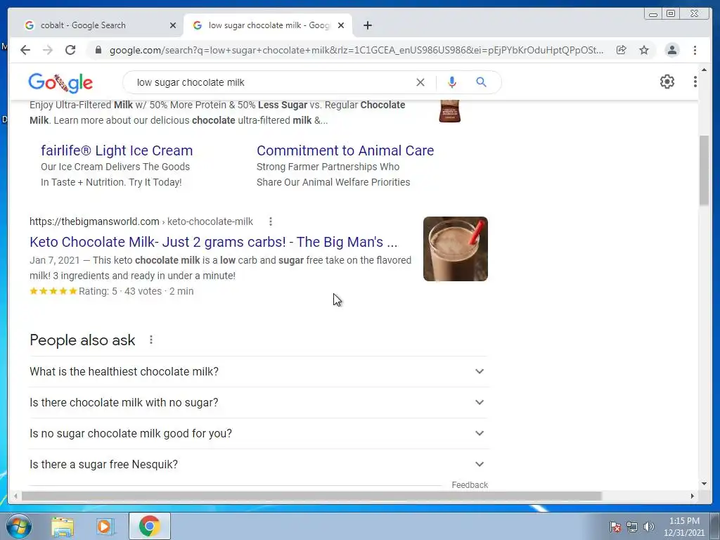This screenshot has width=720, height=540.
Task: Bookmark this page with the star icon
Action: pyautogui.click(x=644, y=50)
